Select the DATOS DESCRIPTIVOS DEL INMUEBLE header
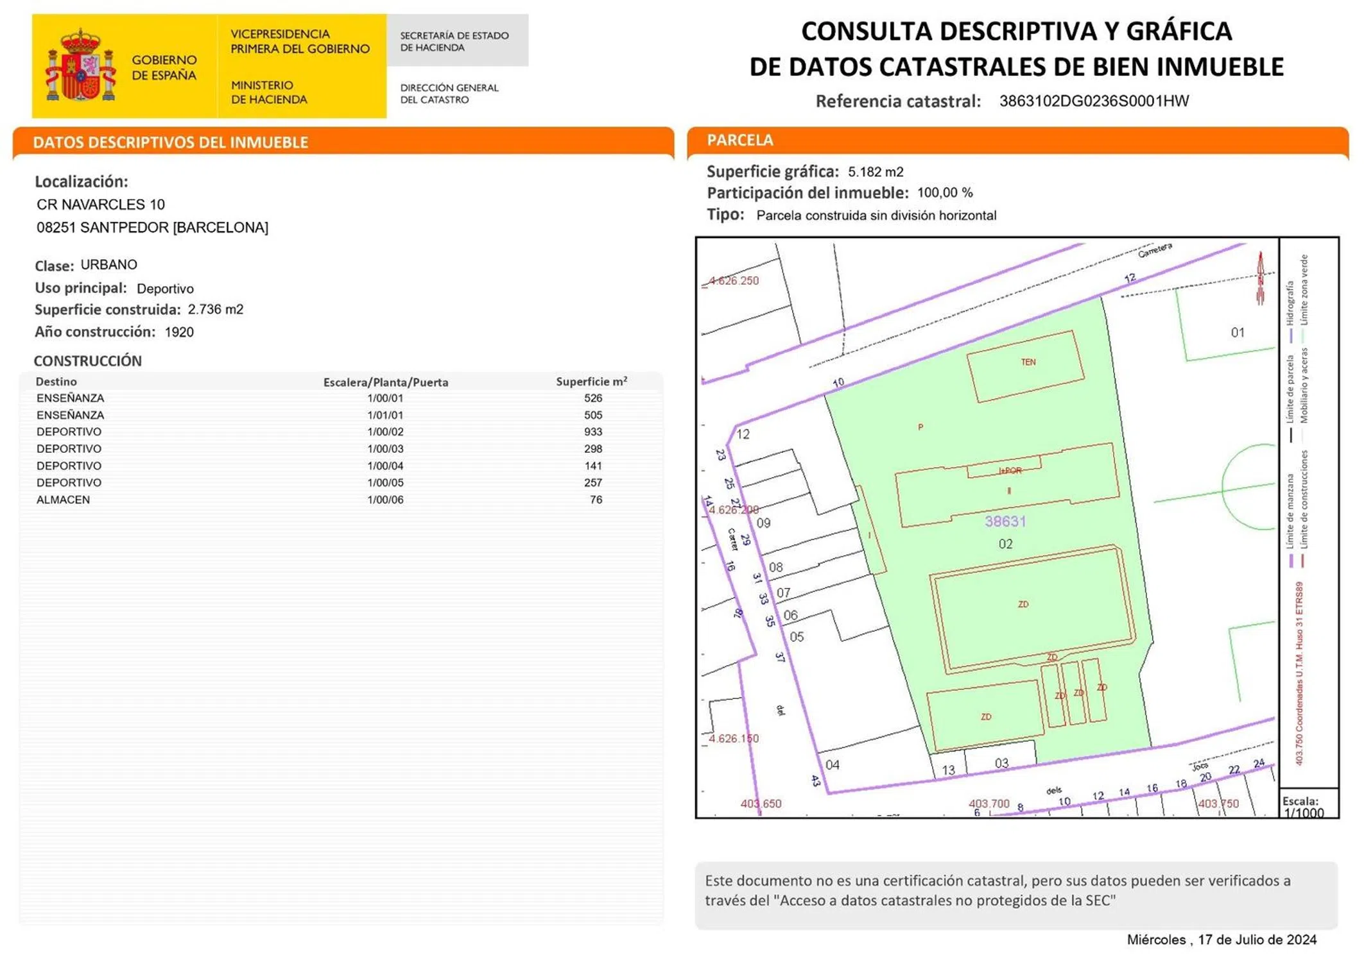Image resolution: width=1364 pixels, height=962 pixels. (x=170, y=142)
